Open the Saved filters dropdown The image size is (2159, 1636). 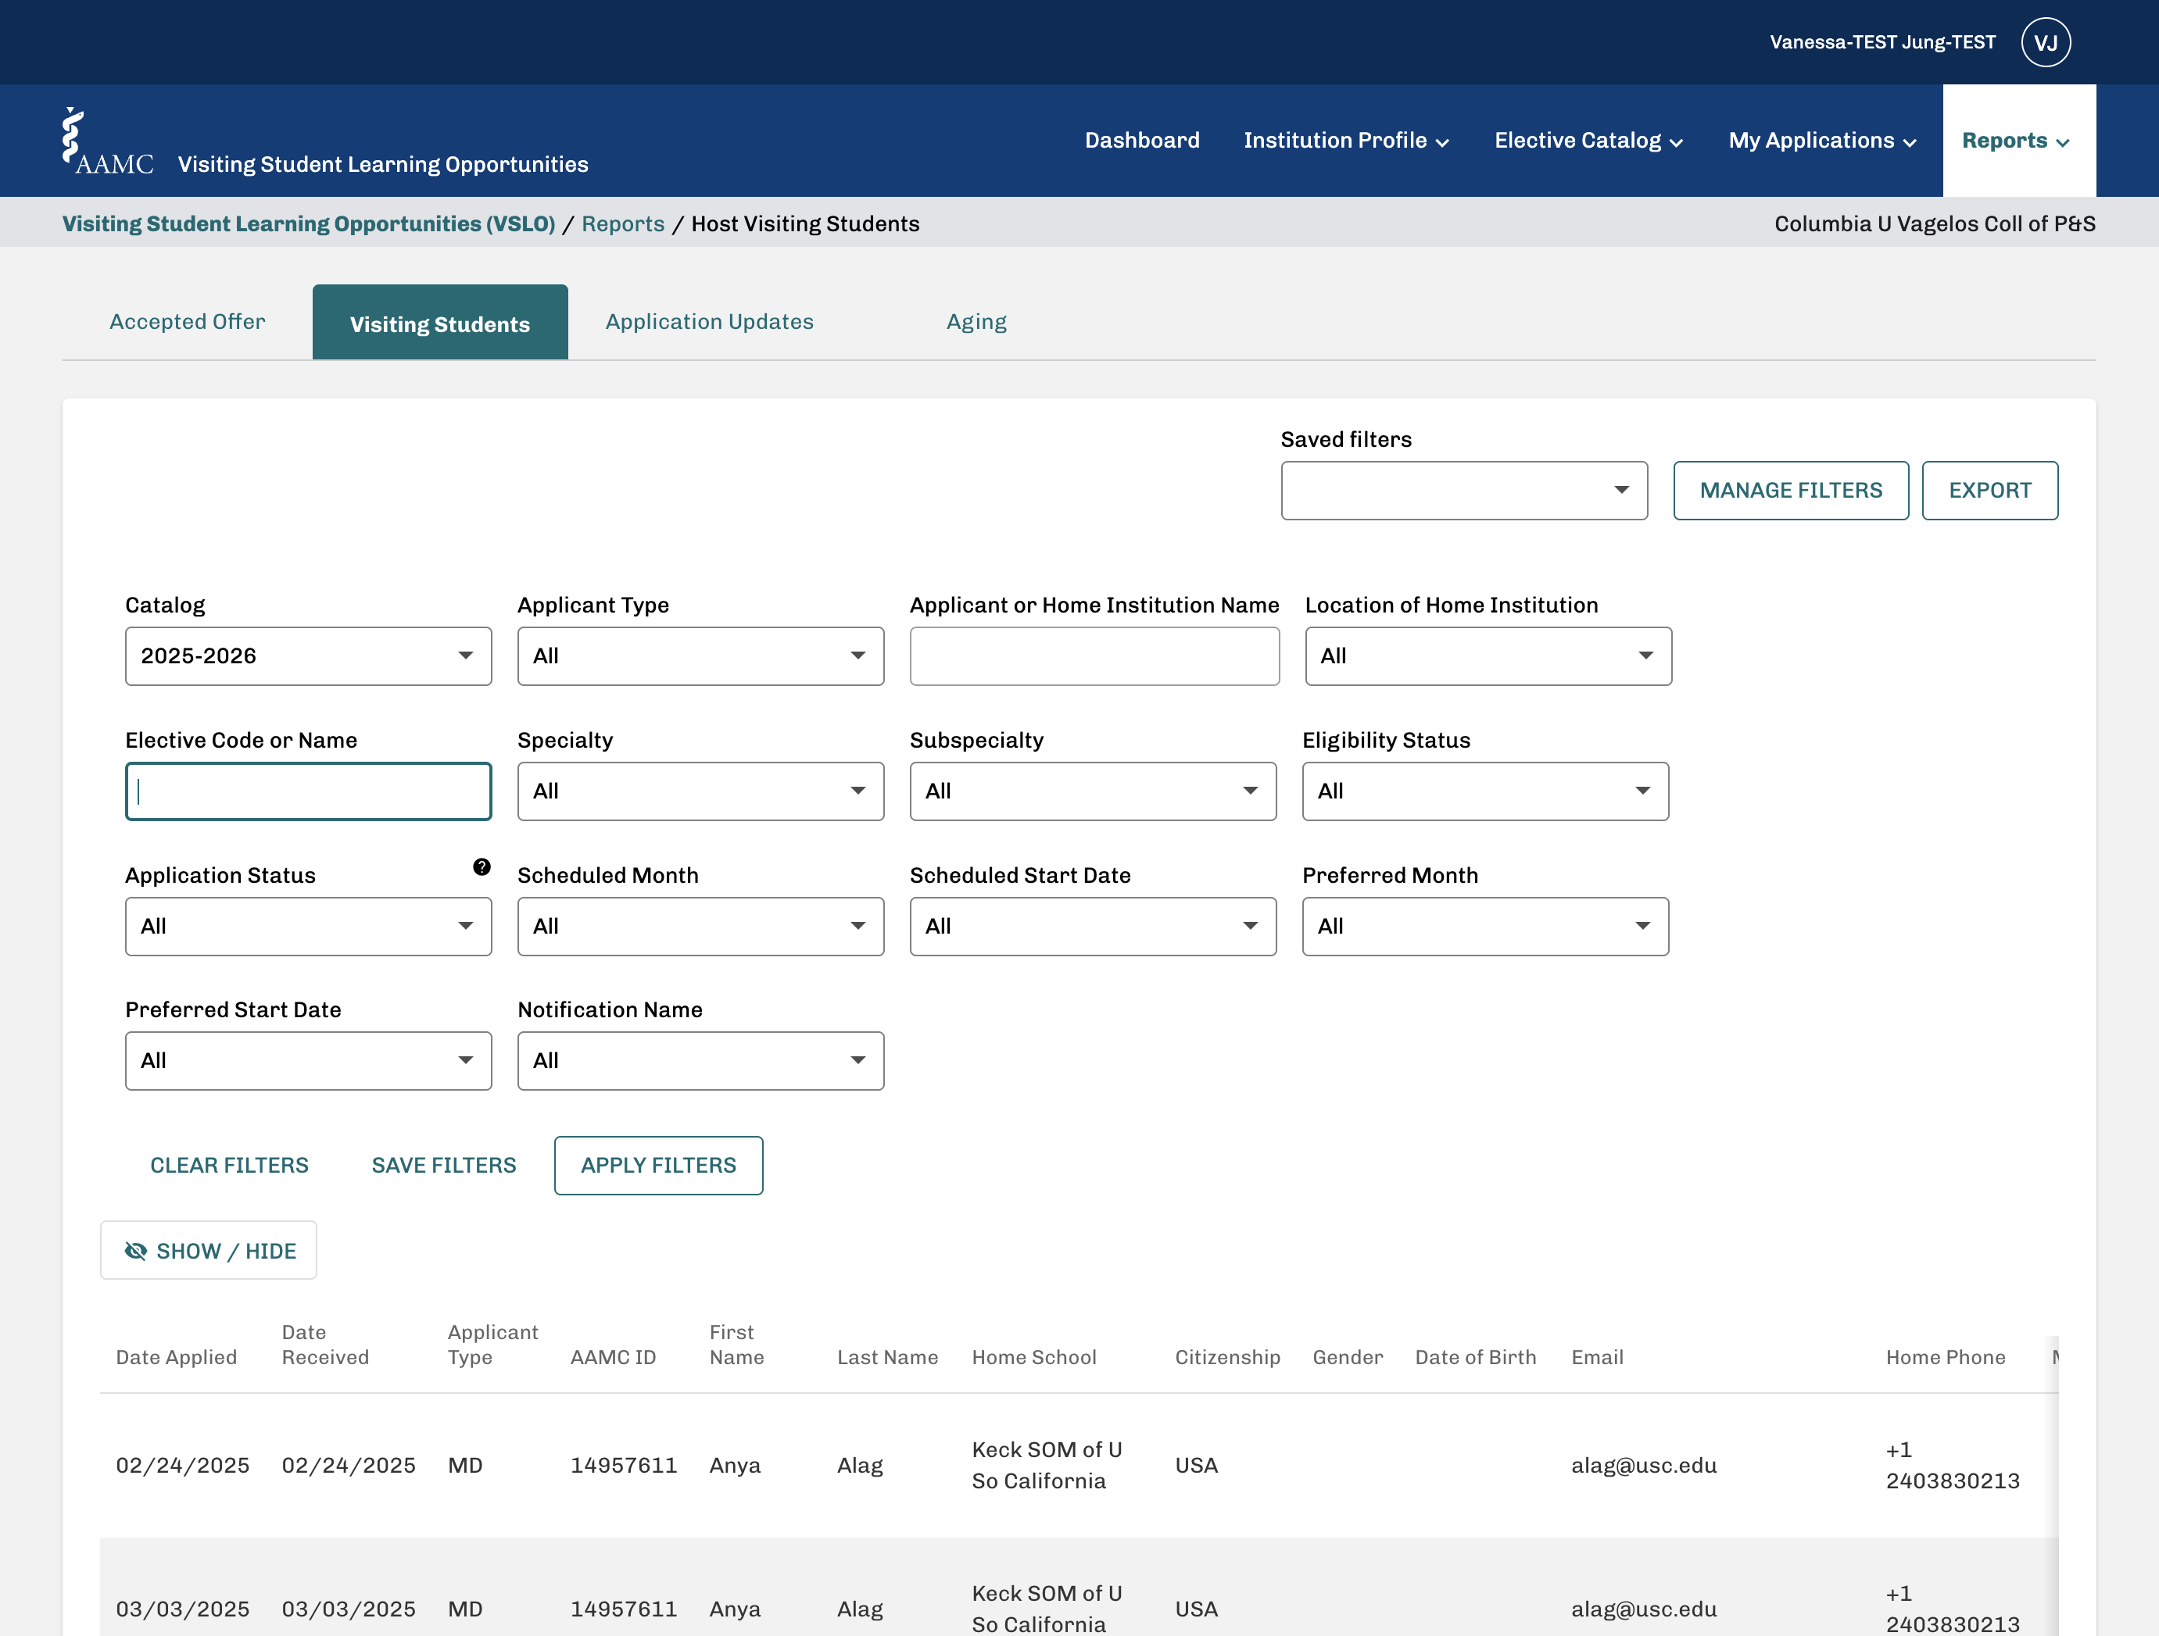[1464, 490]
